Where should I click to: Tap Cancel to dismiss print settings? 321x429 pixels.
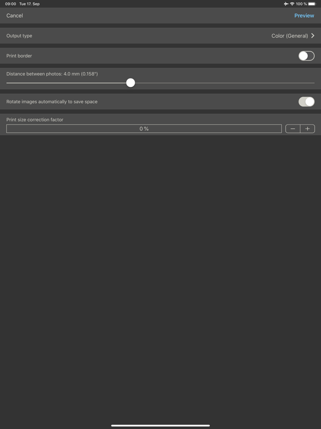tap(15, 16)
